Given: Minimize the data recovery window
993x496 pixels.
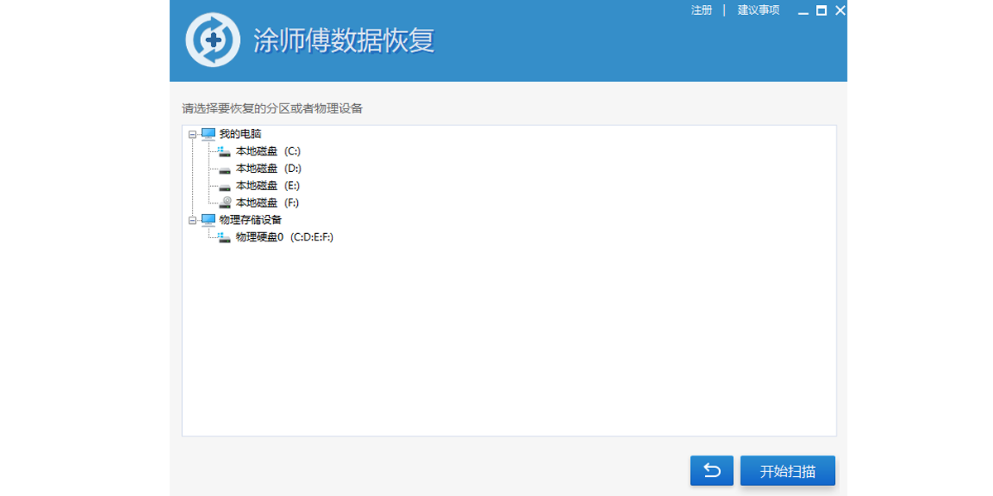Looking at the screenshot, I should [x=803, y=12].
